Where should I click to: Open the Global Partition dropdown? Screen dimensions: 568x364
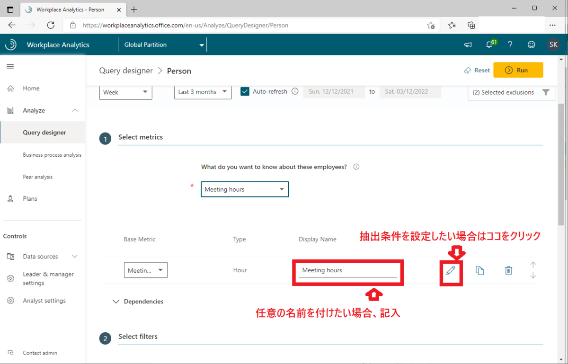pos(163,44)
